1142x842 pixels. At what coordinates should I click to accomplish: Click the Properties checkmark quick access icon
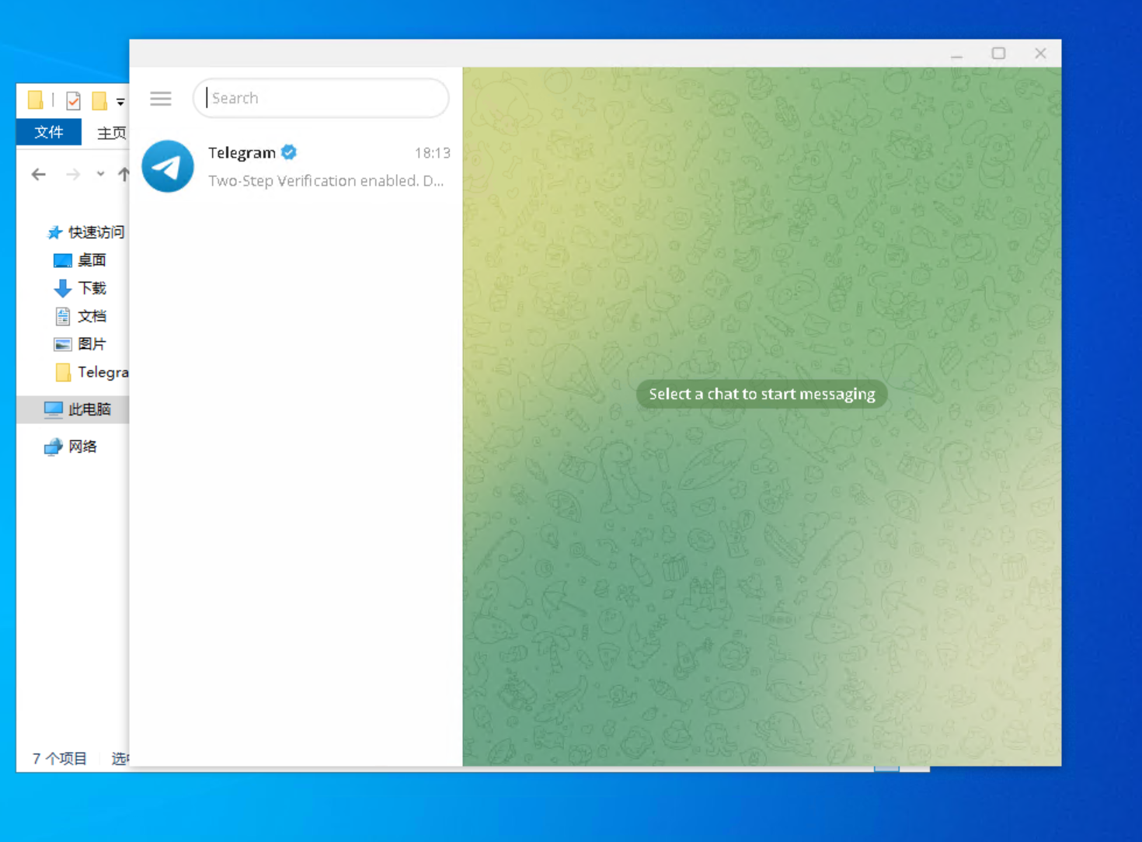pos(72,100)
